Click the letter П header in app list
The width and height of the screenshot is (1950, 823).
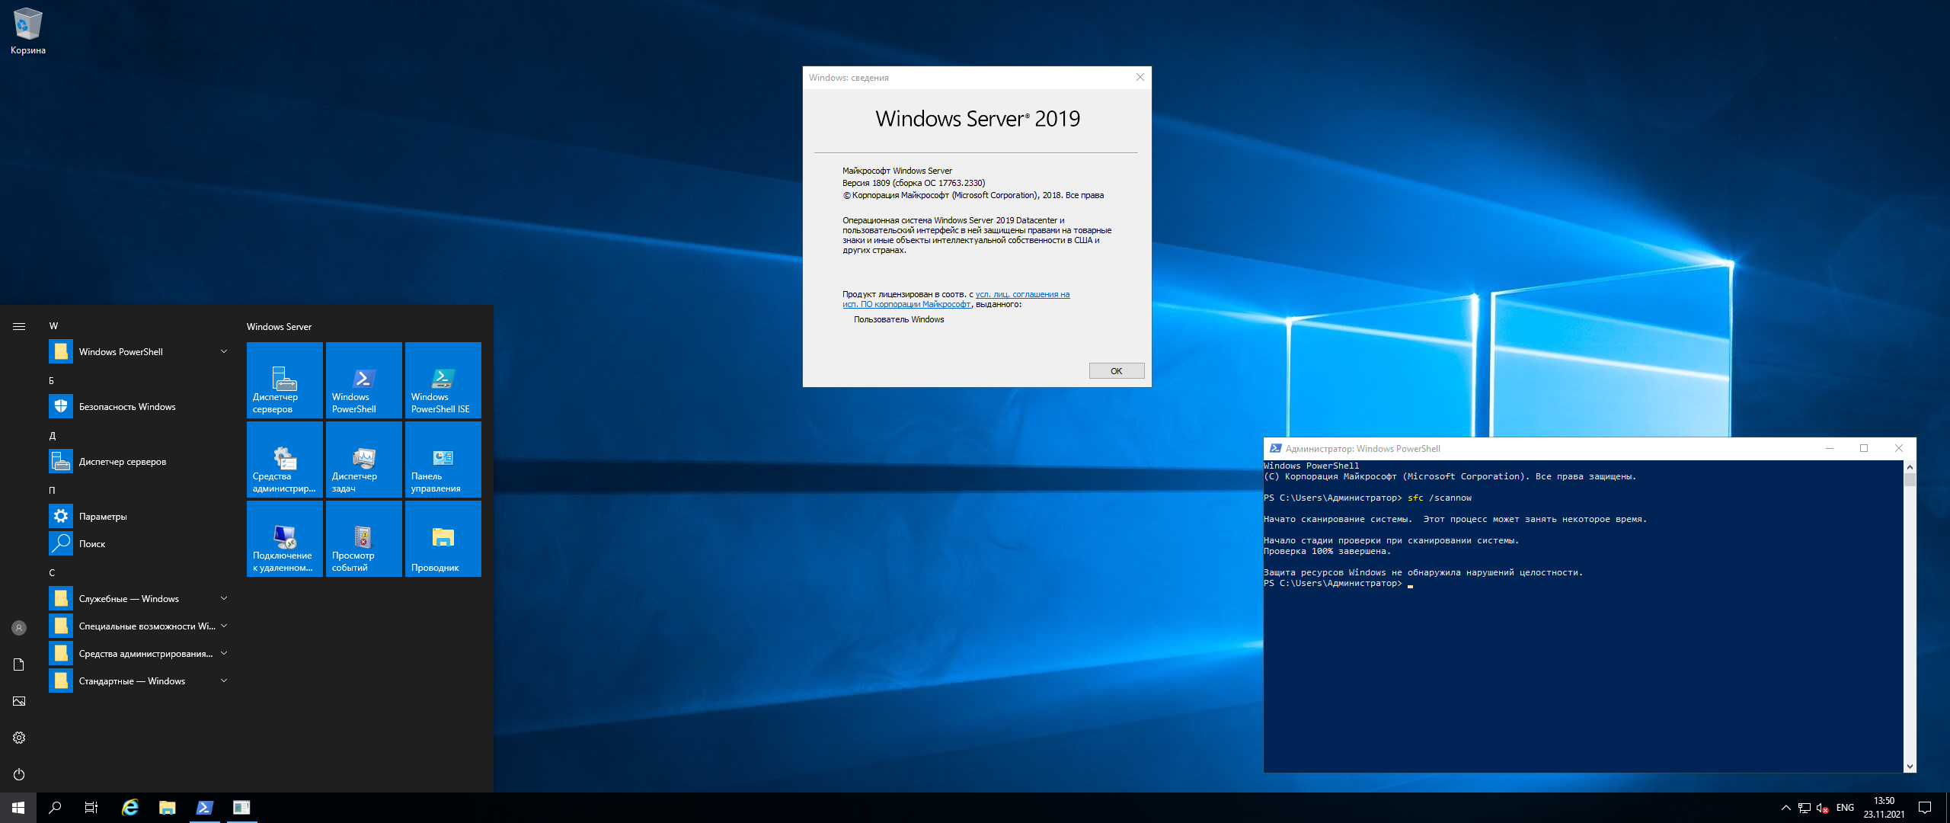[52, 491]
